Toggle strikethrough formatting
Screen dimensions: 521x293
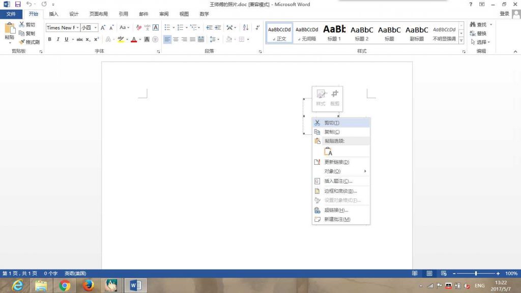pyautogui.click(x=80, y=39)
